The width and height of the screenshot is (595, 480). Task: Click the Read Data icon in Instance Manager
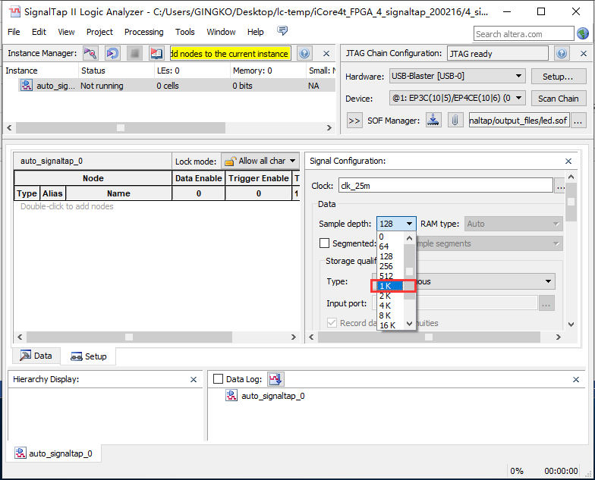(156, 54)
